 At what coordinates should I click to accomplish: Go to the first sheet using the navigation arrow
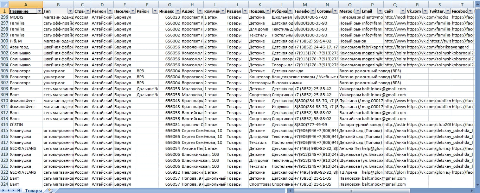click(3, 190)
